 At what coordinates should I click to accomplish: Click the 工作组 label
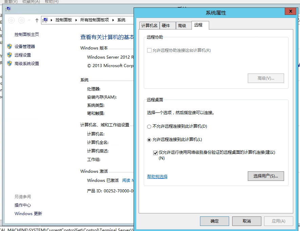(x=94, y=160)
